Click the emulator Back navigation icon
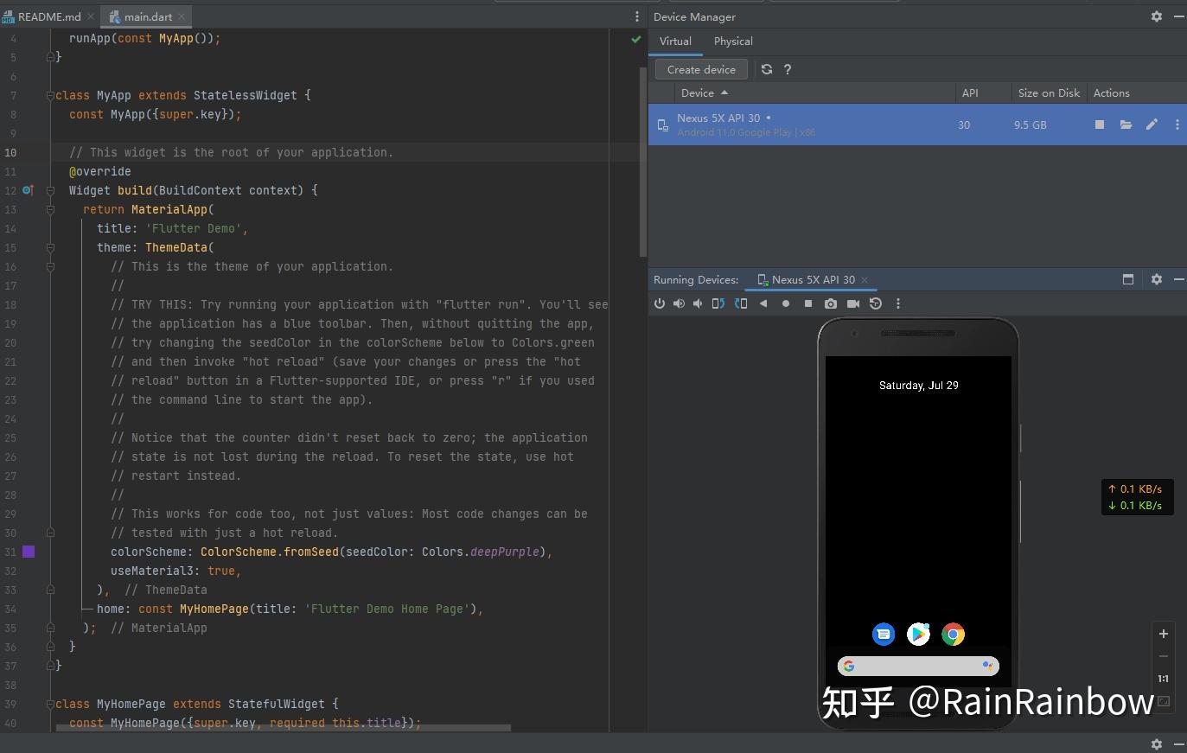This screenshot has width=1187, height=753. pyautogui.click(x=763, y=303)
